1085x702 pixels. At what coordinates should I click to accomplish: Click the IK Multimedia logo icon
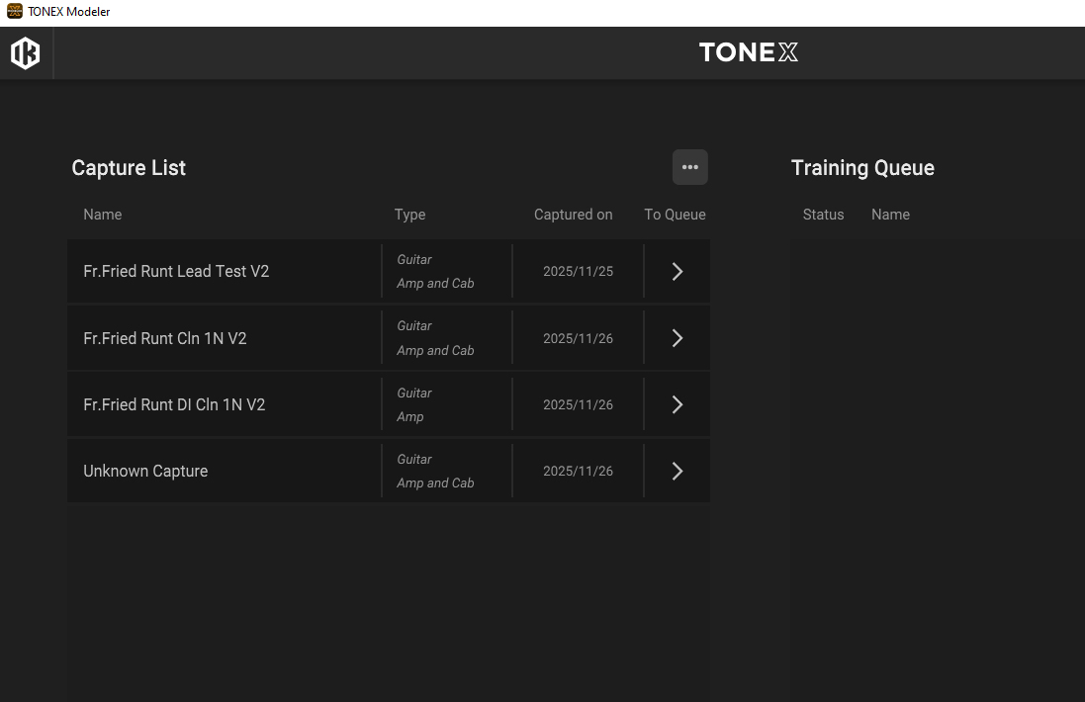(26, 53)
